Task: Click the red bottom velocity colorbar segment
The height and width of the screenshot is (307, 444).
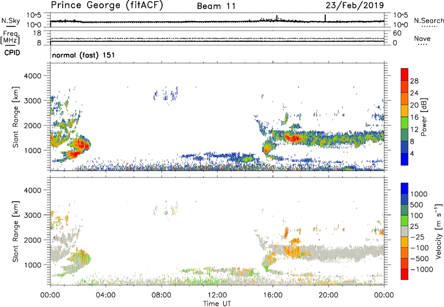Action: [x=405, y=274]
